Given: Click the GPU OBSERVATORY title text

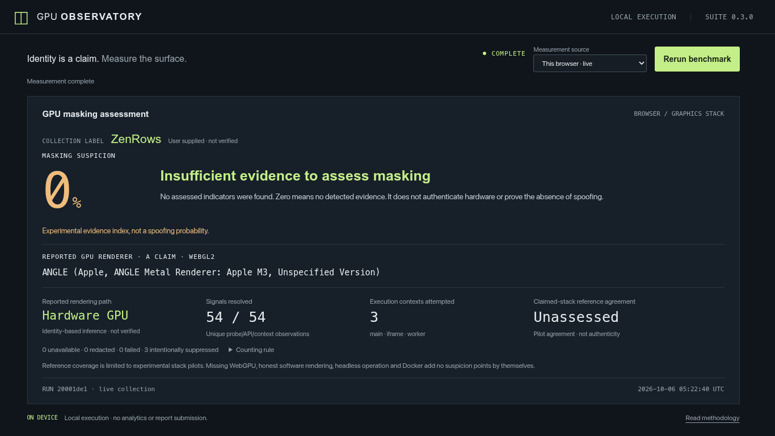Looking at the screenshot, I should (x=89, y=17).
